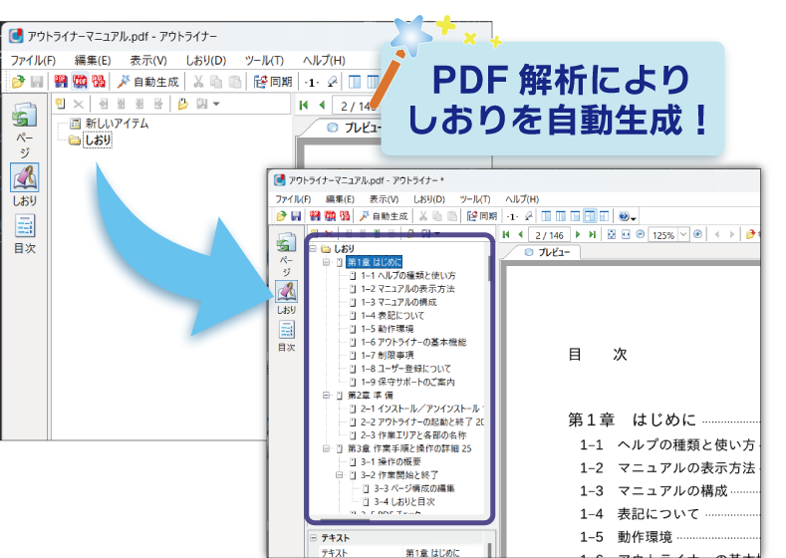786x558 pixels.
Task: Click open file icon in front window toolbar
Action: click(x=281, y=216)
